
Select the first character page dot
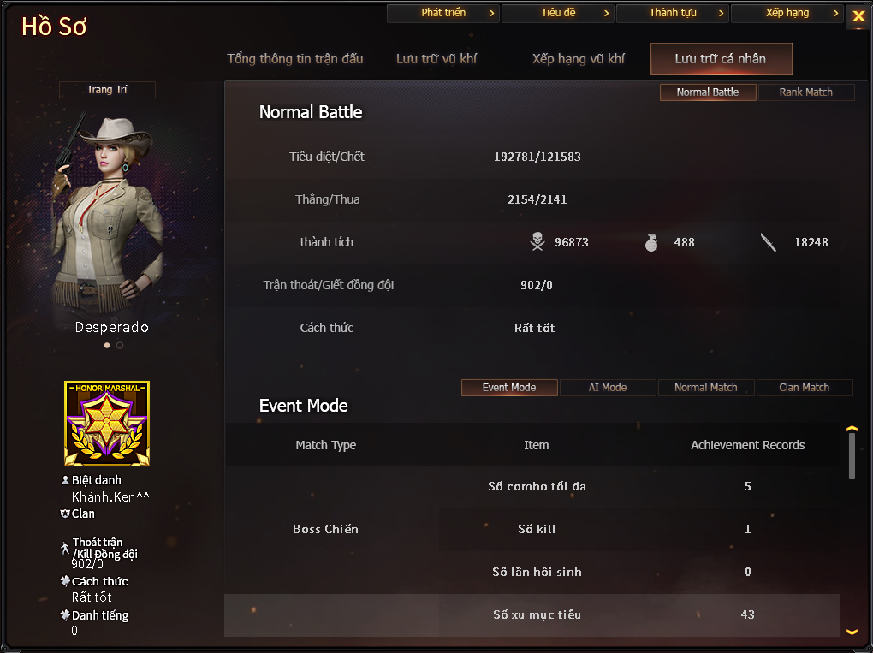(107, 345)
